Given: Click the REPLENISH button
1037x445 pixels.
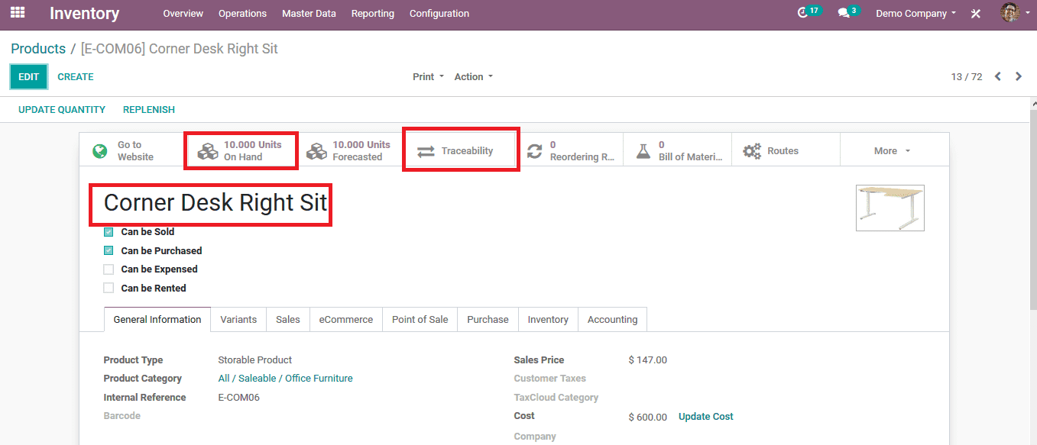Looking at the screenshot, I should [149, 110].
